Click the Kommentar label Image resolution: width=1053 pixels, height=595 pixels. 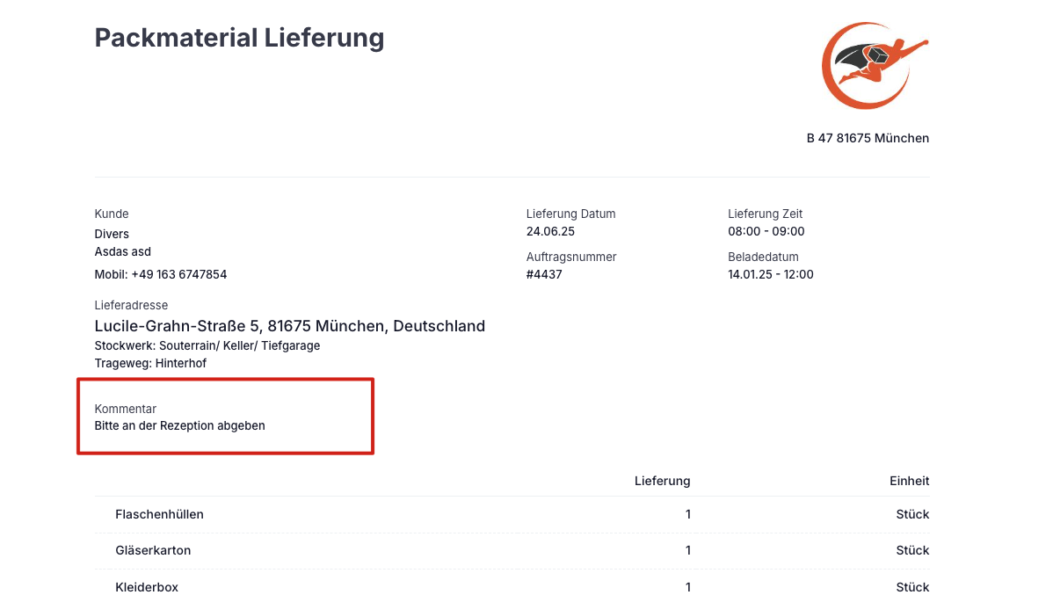(125, 409)
